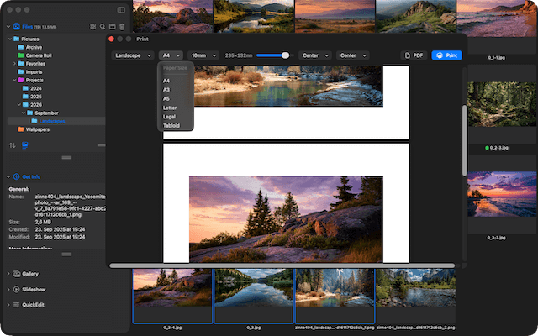This screenshot has width=538, height=336.
Task: Click the new folder icon in Files header
Action: point(112,27)
